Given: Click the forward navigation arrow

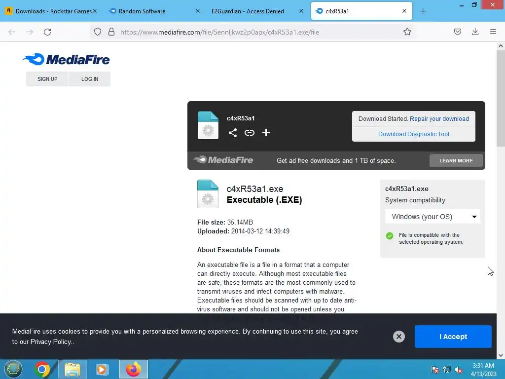Looking at the screenshot, I should coord(30,32).
